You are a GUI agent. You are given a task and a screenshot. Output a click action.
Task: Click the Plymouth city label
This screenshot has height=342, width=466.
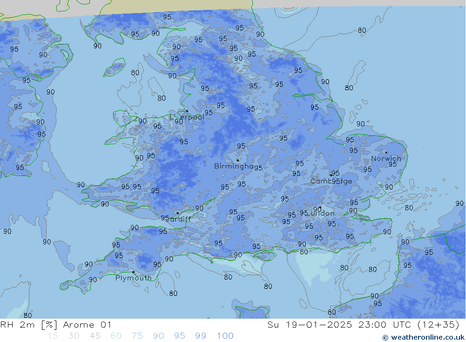(x=133, y=278)
